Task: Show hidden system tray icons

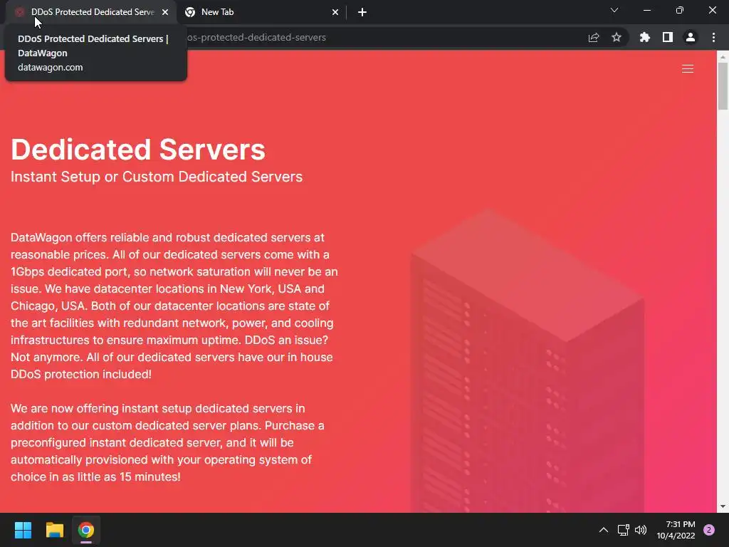Action: tap(604, 530)
